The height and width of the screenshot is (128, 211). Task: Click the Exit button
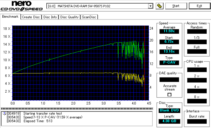point(199,6)
